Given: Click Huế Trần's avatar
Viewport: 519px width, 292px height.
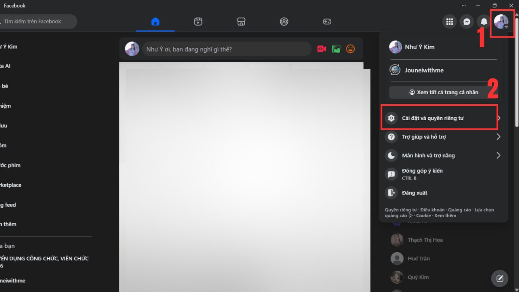Looking at the screenshot, I should pos(397,258).
